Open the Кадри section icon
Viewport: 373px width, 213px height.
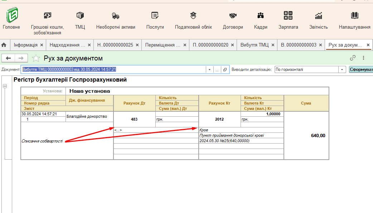(261, 16)
